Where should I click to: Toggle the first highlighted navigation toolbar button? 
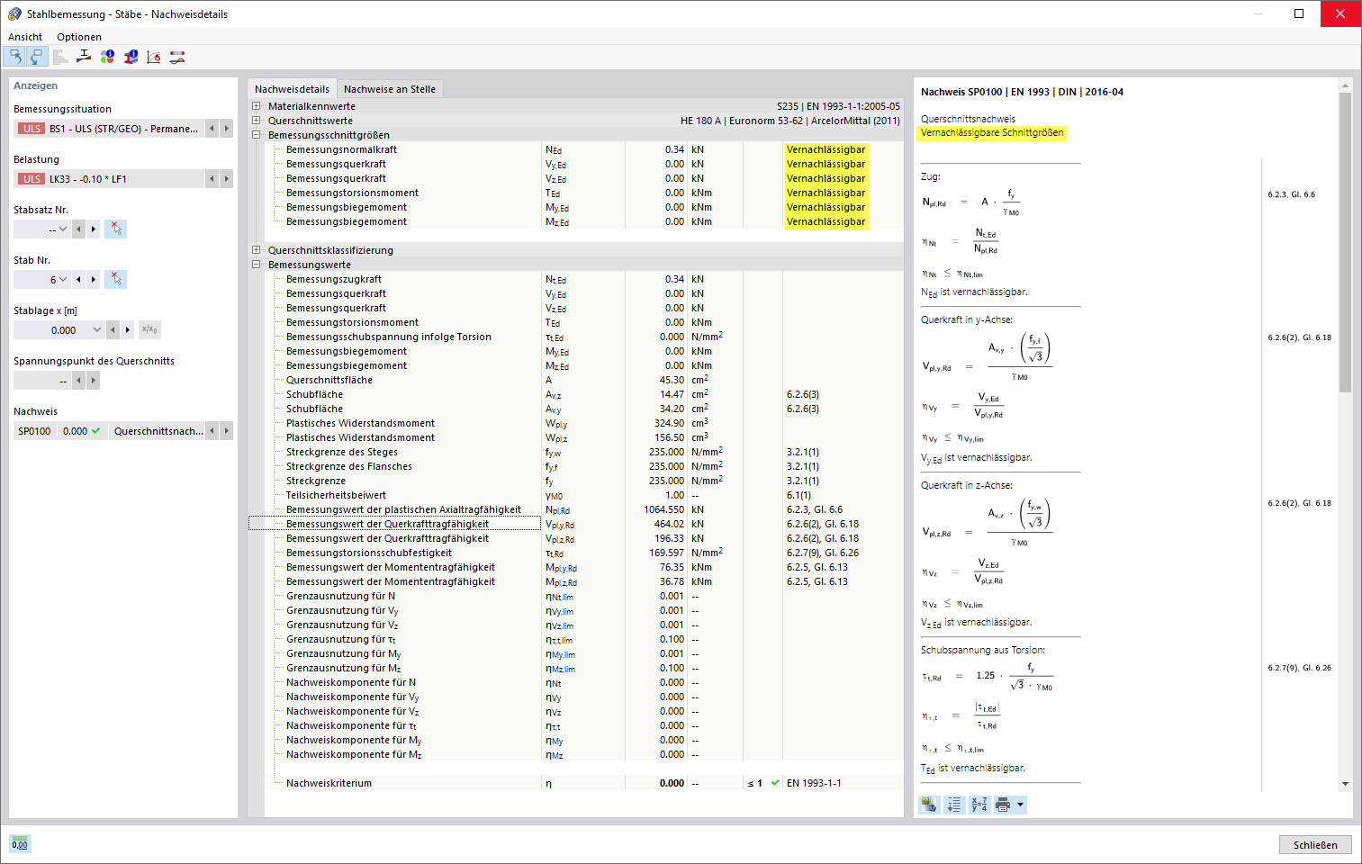pyautogui.click(x=14, y=57)
